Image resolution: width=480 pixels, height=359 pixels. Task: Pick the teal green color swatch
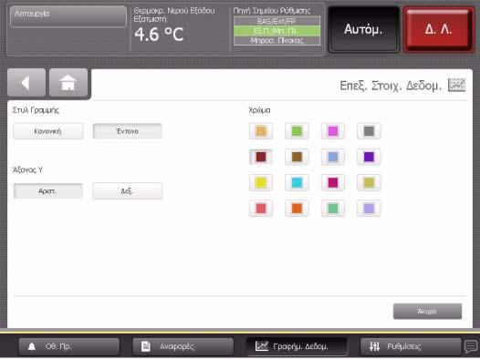point(333,209)
